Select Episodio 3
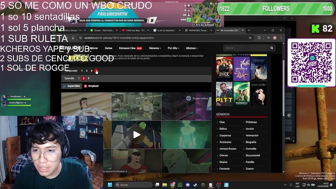Screen dimensions: 336x189 click(x=88, y=78)
